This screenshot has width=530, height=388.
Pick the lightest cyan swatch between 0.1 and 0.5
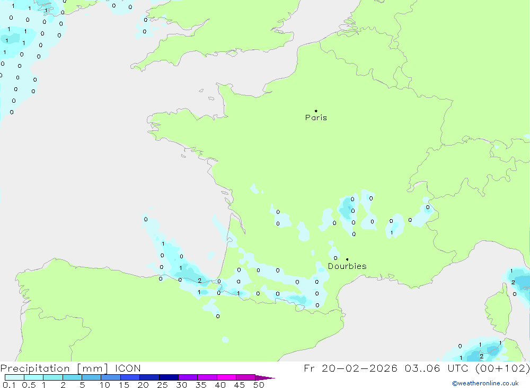click(14, 378)
